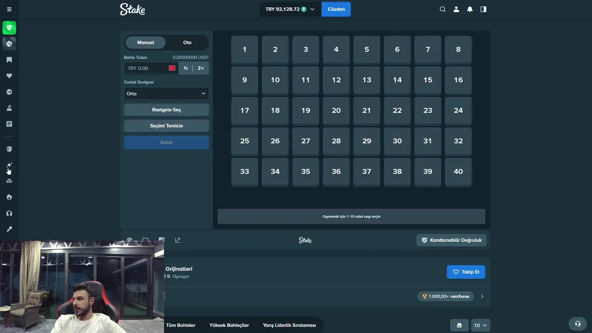Click the 1.000,00× ramXerox badge

click(x=446, y=296)
